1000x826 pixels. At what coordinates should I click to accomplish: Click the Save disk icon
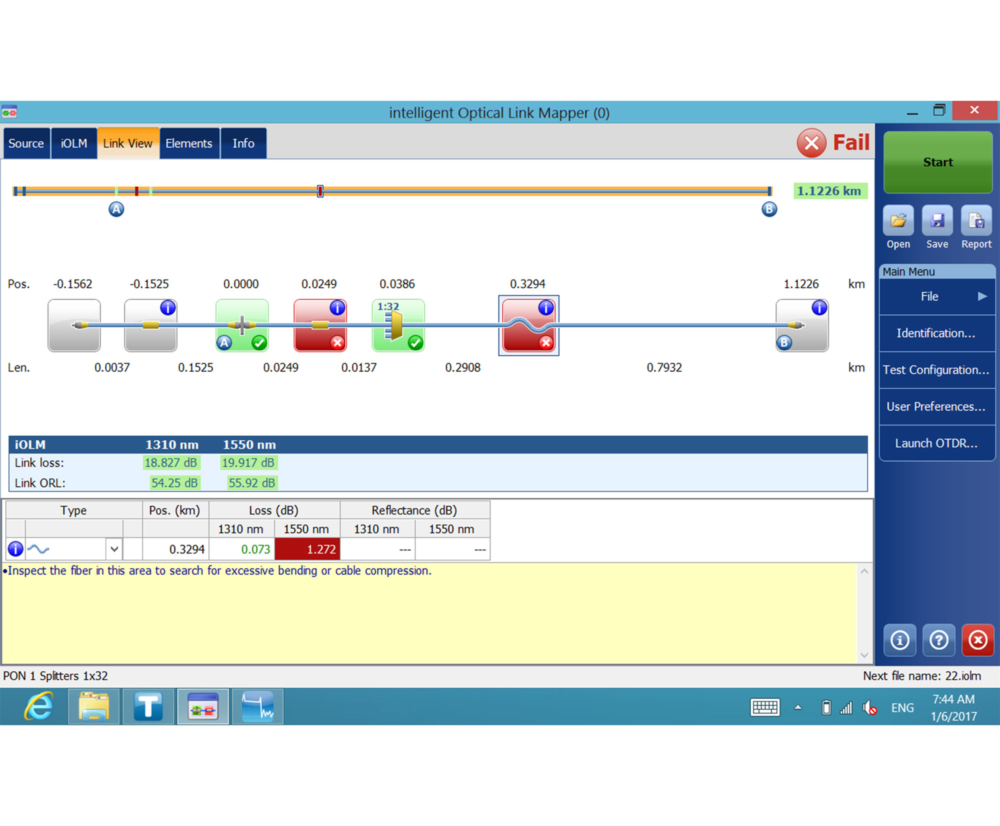[x=936, y=220]
